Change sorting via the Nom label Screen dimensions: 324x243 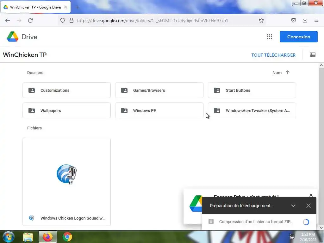tap(277, 72)
